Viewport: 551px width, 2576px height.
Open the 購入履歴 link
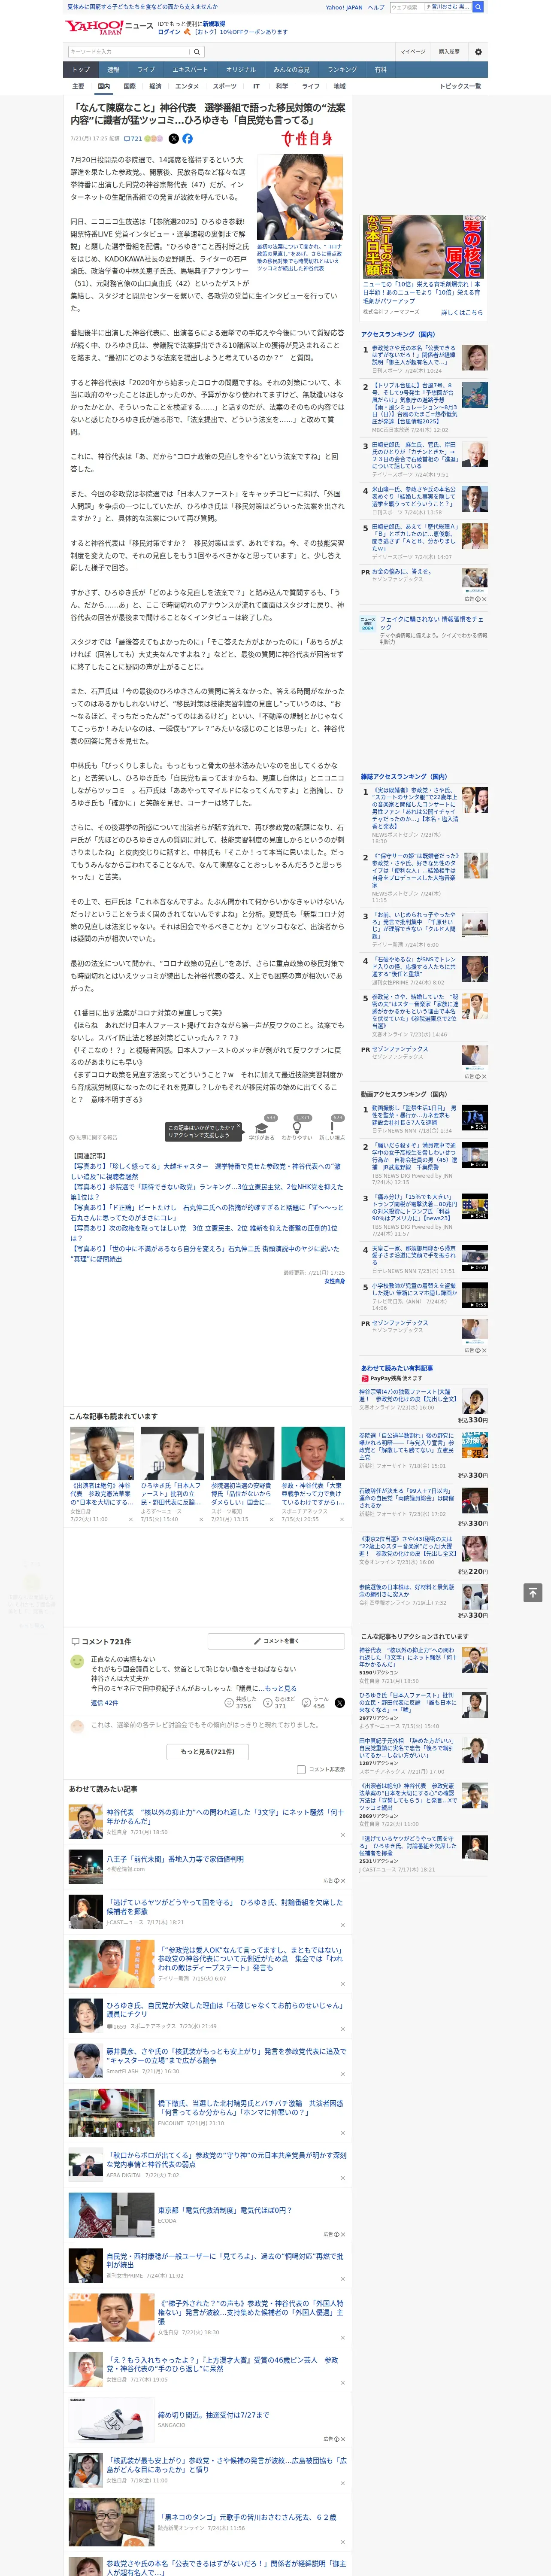pyautogui.click(x=449, y=52)
